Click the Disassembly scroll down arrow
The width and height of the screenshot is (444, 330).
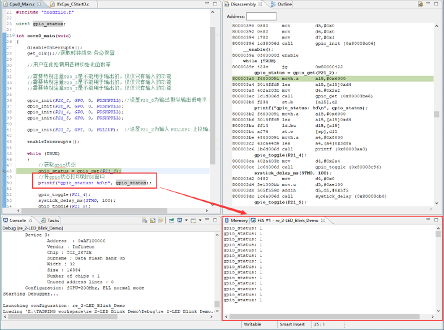436,203
